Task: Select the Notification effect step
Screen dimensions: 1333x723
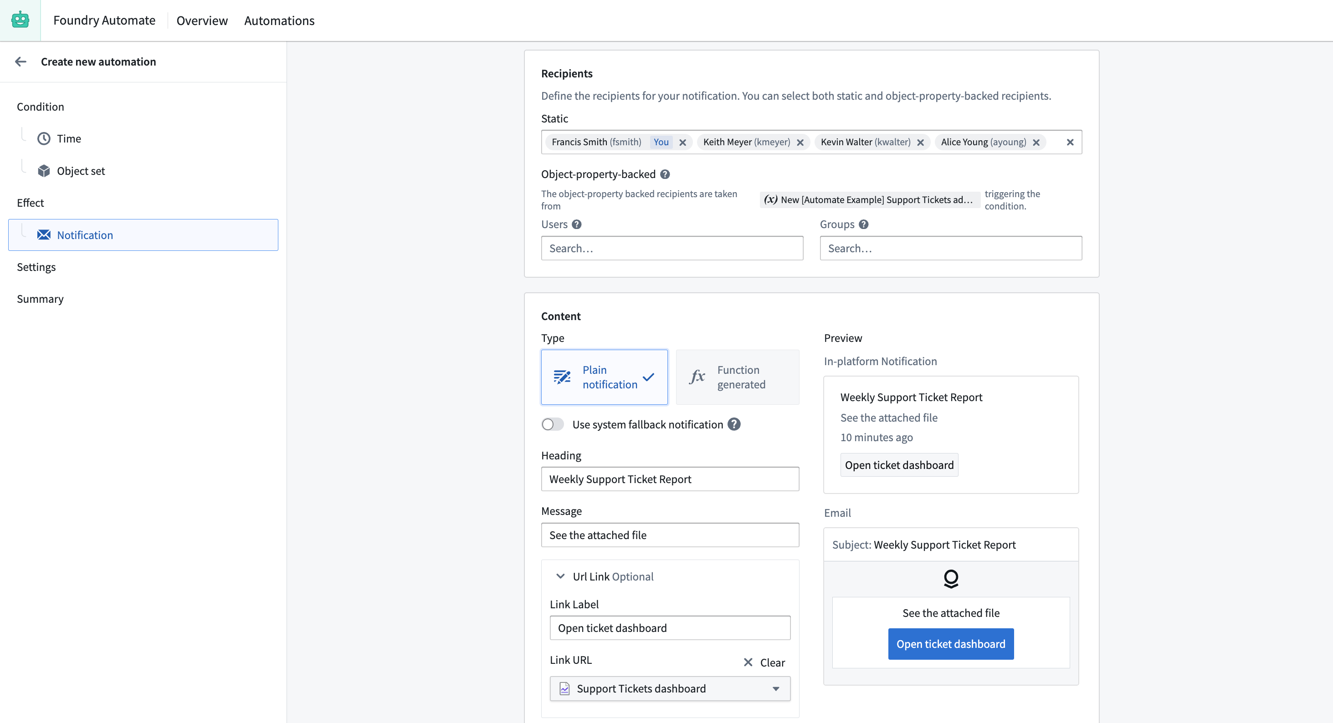Action: (x=143, y=235)
